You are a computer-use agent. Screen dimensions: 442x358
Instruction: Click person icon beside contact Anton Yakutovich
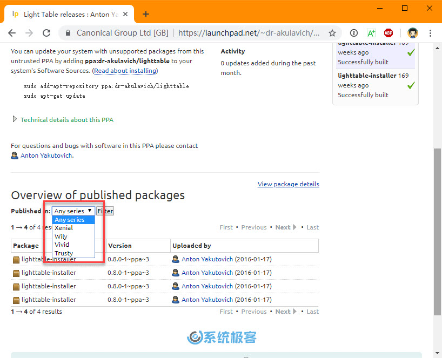pos(15,156)
